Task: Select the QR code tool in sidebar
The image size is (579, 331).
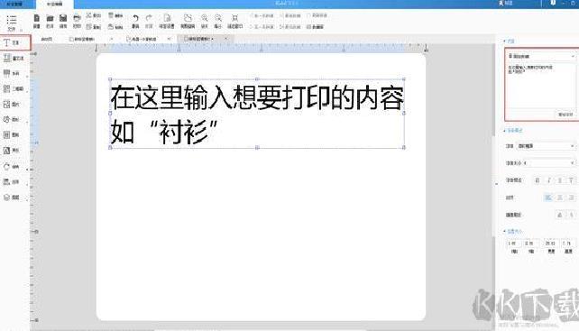Action: coord(14,88)
